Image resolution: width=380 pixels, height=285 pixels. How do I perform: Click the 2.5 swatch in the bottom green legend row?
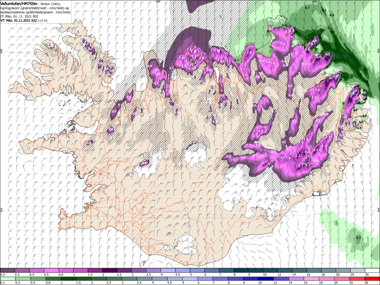click(114, 279)
